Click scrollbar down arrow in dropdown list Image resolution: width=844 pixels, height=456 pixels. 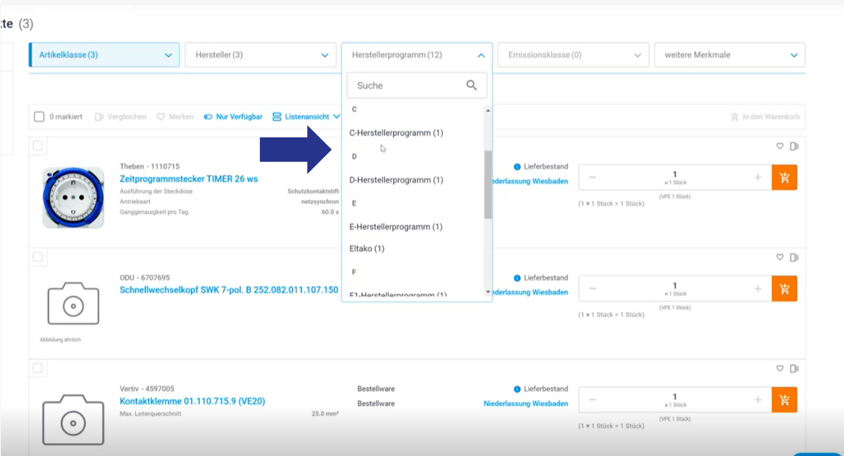point(488,292)
